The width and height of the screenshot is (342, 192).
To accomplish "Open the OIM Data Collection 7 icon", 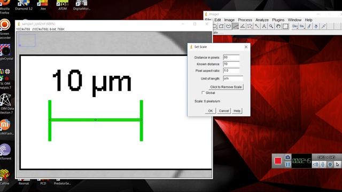I will coord(6,104).
